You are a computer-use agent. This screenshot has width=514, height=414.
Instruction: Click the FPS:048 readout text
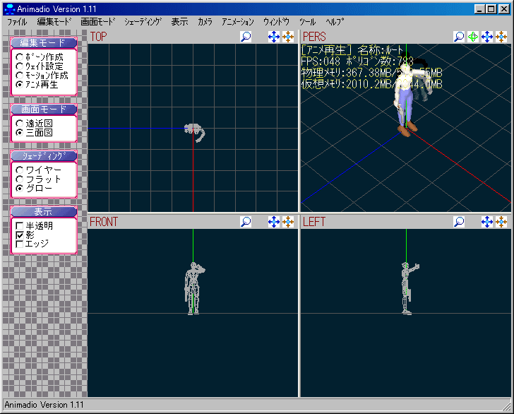[321, 61]
